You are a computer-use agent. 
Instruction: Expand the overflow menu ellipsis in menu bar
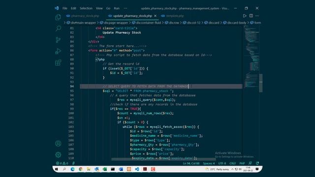tap(126, 8)
